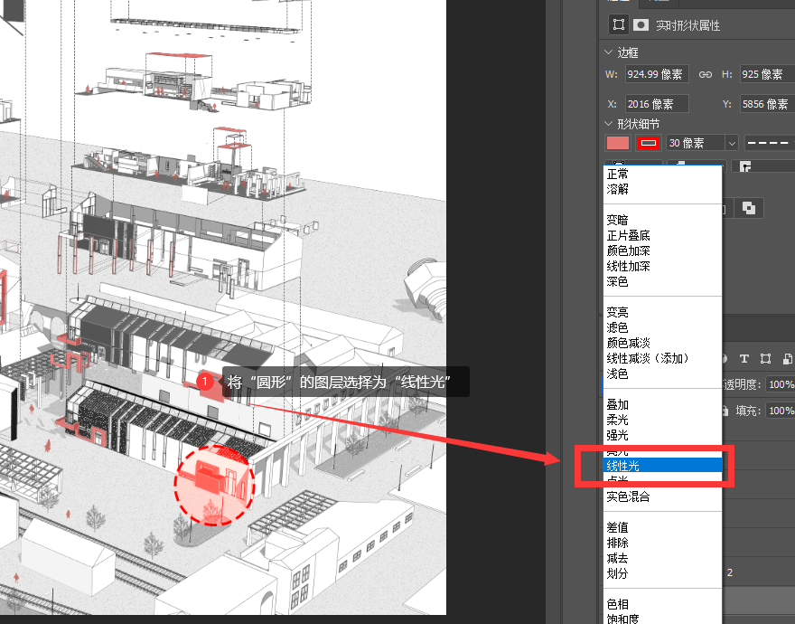Click the X position input field
The image size is (795, 624).
point(657,104)
